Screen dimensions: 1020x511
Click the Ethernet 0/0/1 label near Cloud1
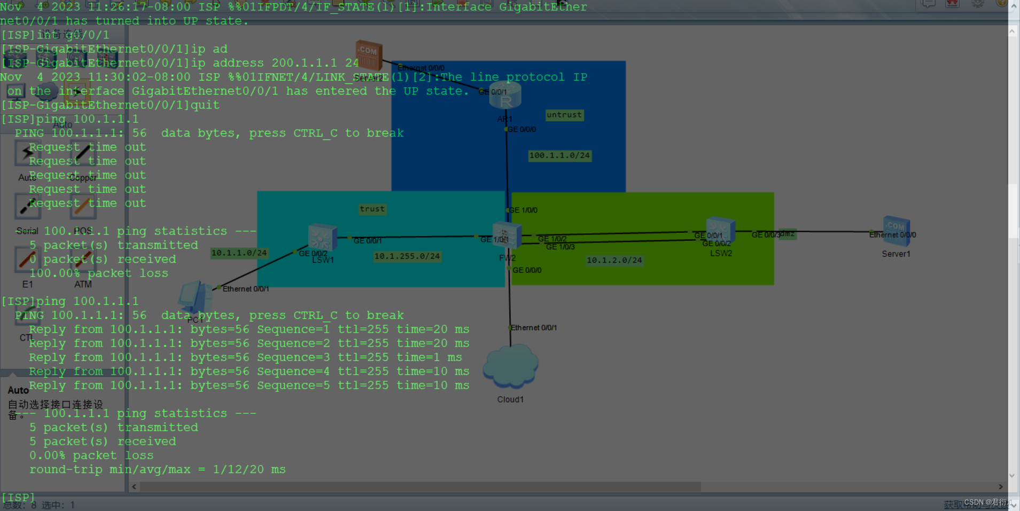point(534,328)
